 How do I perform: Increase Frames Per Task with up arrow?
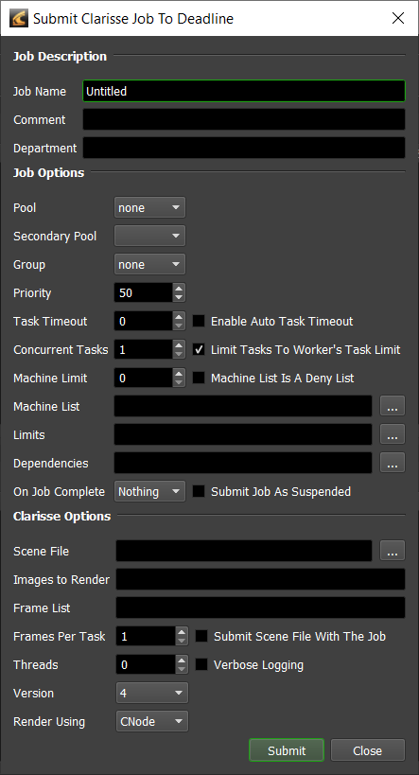182,632
